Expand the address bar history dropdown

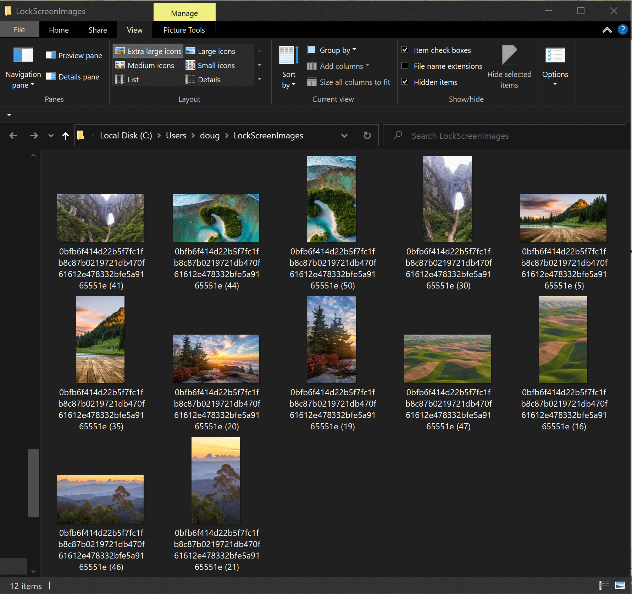344,136
